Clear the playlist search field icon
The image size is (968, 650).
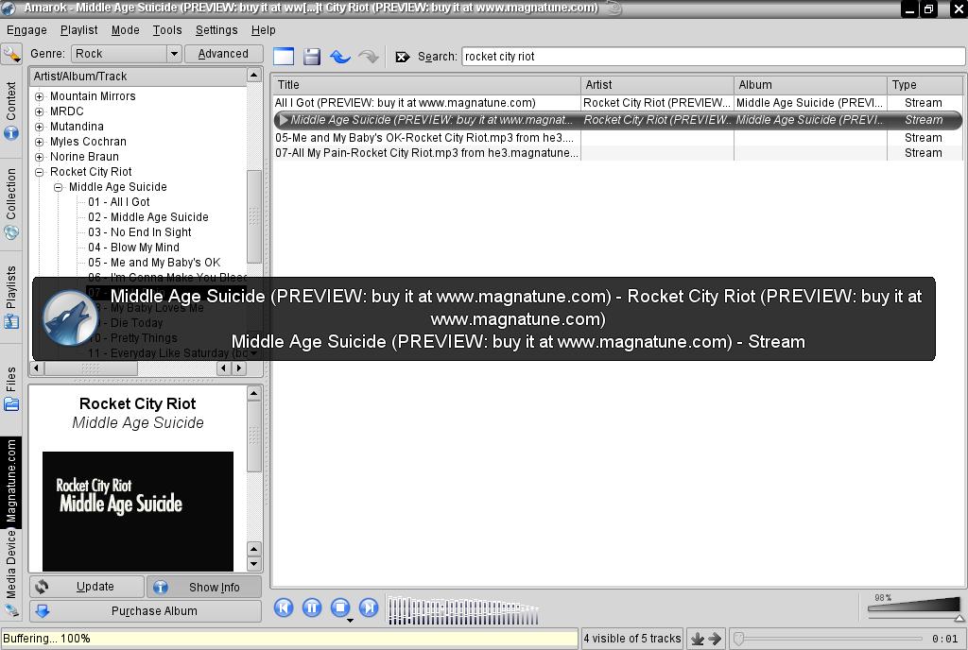pyautogui.click(x=403, y=57)
